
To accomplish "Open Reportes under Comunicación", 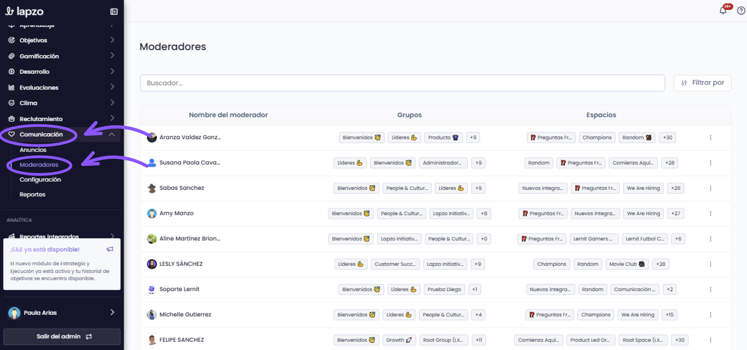I will point(32,194).
